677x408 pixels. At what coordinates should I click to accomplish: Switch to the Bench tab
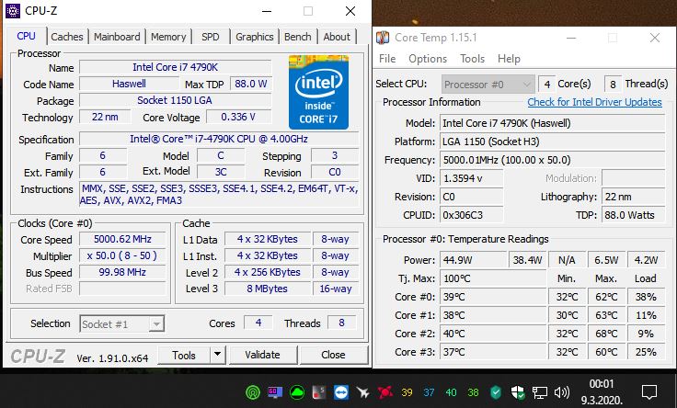pyautogui.click(x=297, y=37)
